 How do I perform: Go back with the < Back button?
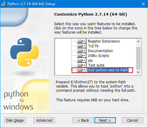pyautogui.click(x=83, y=120)
